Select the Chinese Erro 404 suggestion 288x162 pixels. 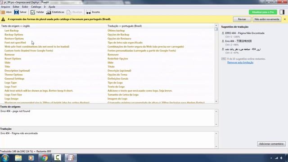(238, 41)
